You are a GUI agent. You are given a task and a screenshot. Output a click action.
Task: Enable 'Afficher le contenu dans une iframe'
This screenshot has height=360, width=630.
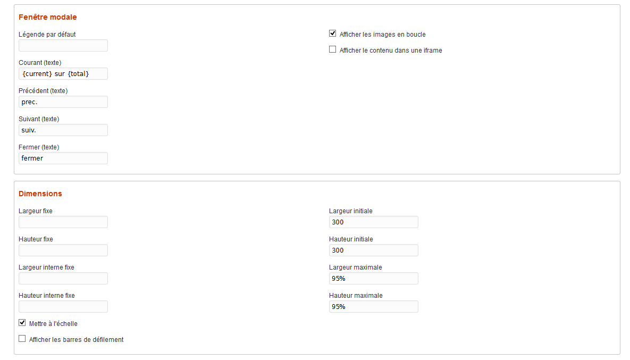click(x=333, y=49)
